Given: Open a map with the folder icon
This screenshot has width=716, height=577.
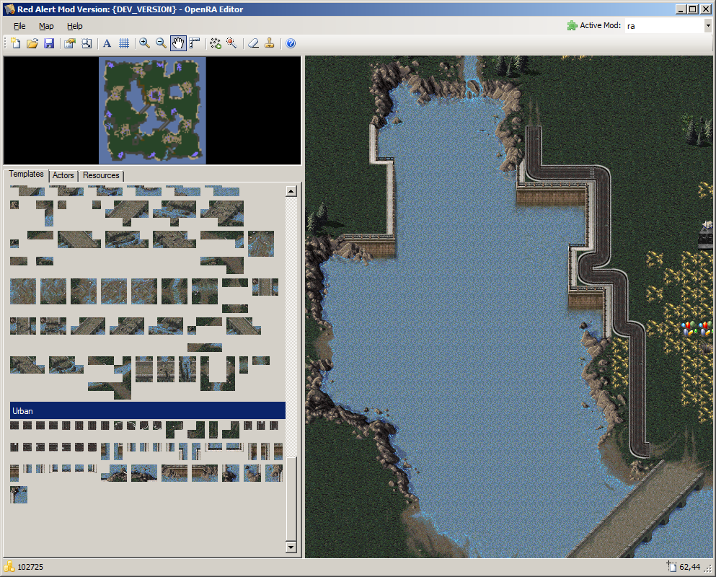Looking at the screenshot, I should pyautogui.click(x=32, y=43).
